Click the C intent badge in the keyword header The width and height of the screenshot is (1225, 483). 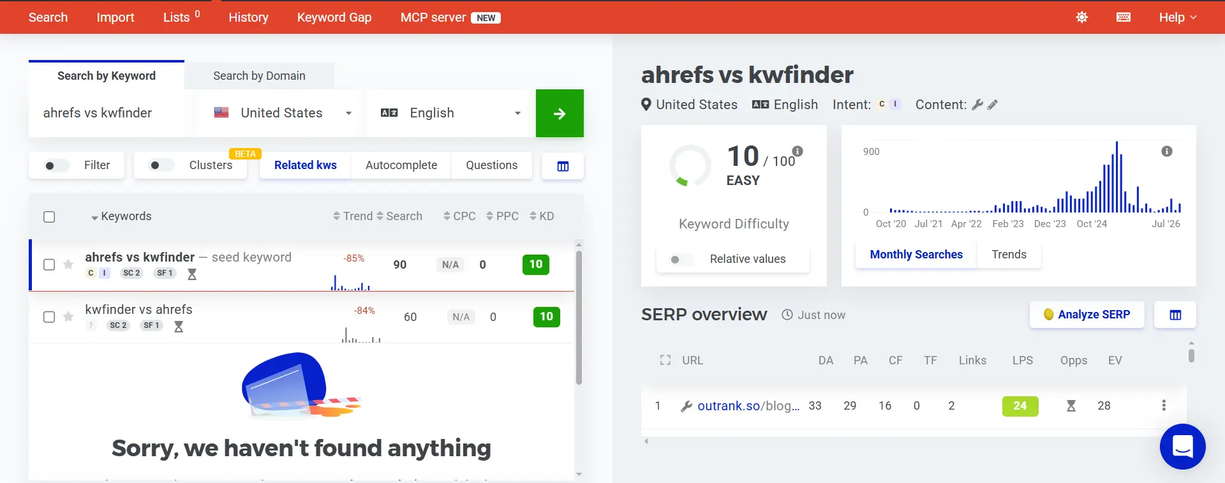tap(882, 104)
